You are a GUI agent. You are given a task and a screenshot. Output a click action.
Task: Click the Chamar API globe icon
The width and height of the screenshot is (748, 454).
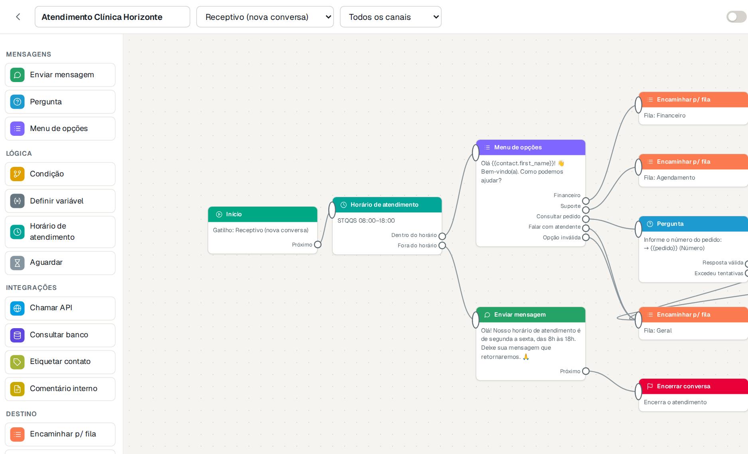(x=17, y=308)
